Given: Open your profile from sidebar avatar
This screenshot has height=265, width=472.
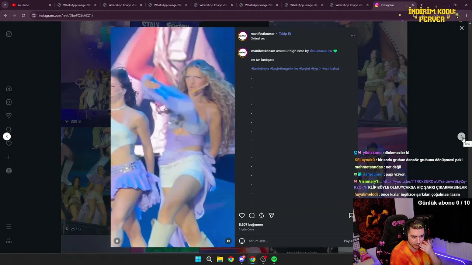Looking at the screenshot, I should [x=9, y=171].
